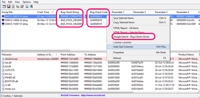Sort lower pane by Filename header
Viewport: 200px width, 98px height.
[18, 55]
